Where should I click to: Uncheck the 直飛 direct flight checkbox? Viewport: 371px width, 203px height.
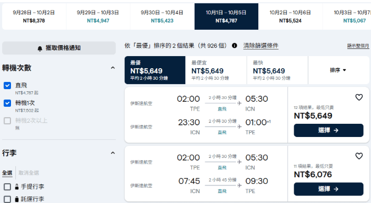click(x=7, y=85)
